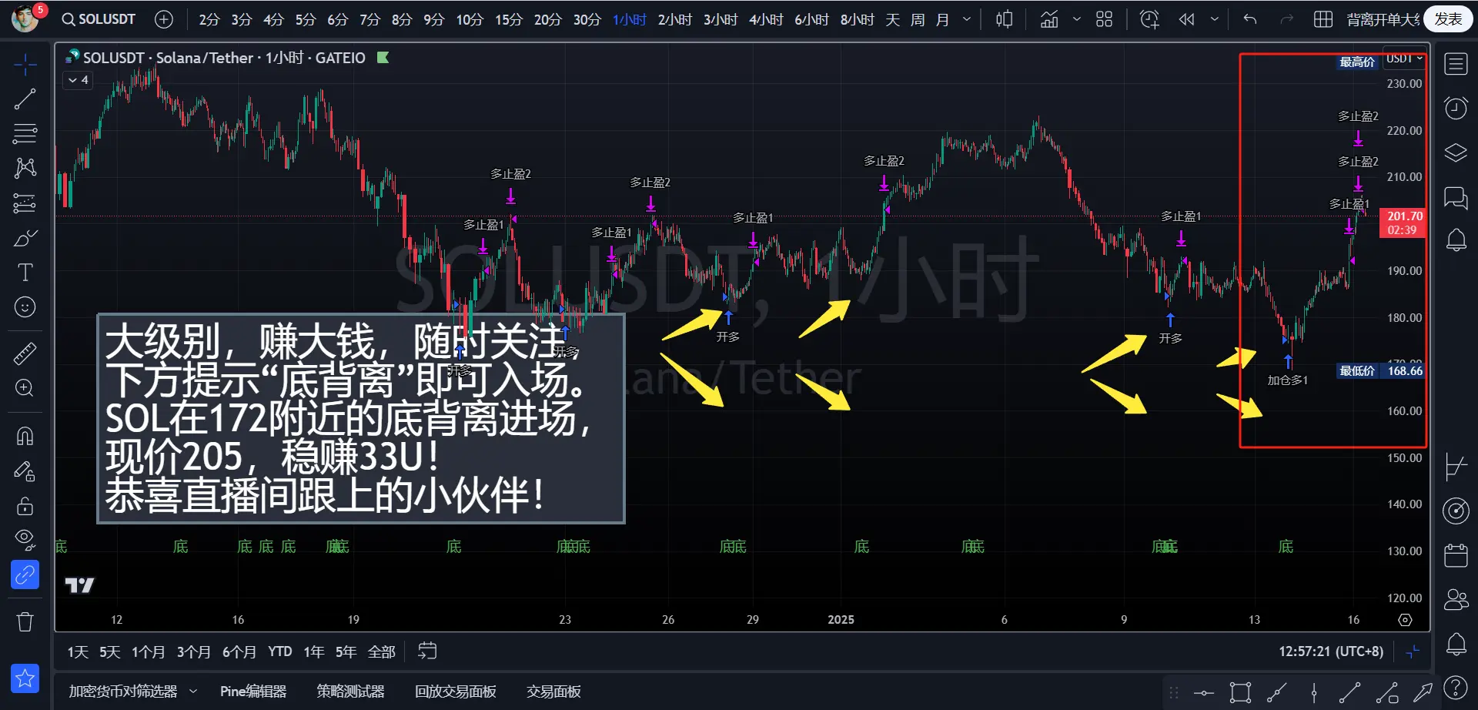The image size is (1478, 710).
Task: Open the watchlist panel icon
Action: [1456, 64]
